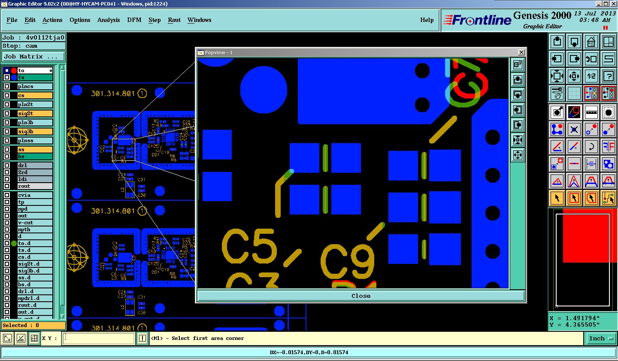The height and width of the screenshot is (361, 618).
Task: Open the DFM menu
Action: pyautogui.click(x=134, y=20)
